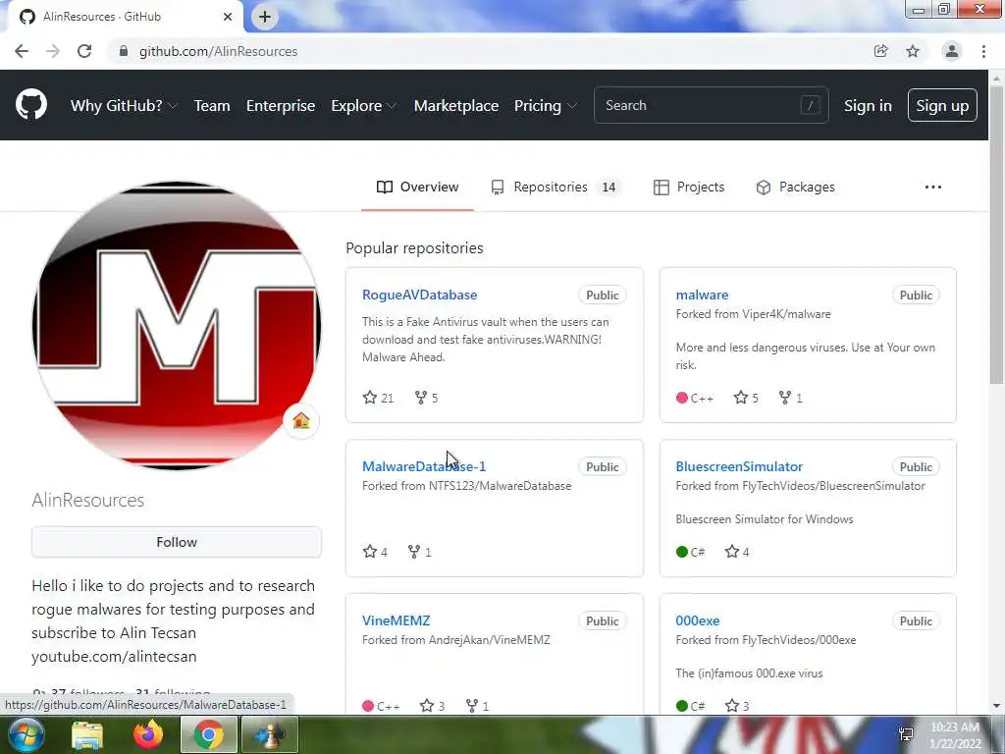The image size is (1005, 754).
Task: Open Windows Start menu orb
Action: tap(26, 734)
